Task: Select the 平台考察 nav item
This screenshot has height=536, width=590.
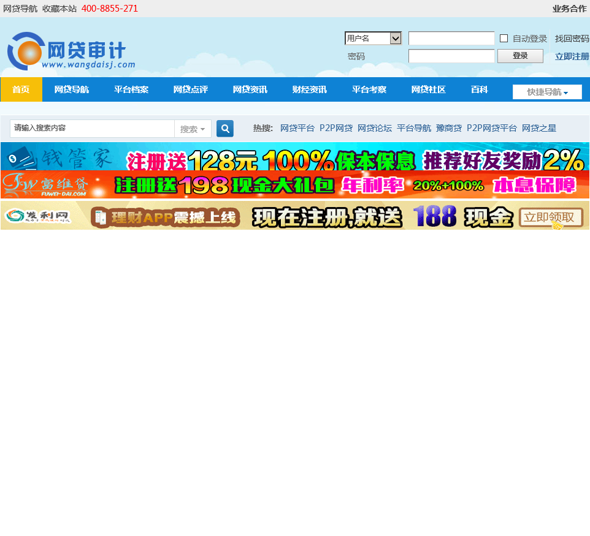Action: point(369,89)
